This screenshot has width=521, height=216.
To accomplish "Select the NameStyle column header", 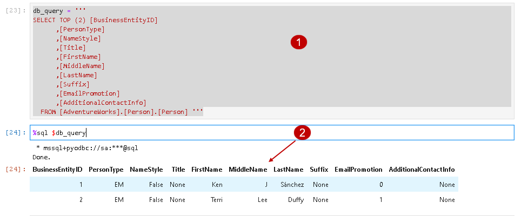I will click(x=146, y=170).
